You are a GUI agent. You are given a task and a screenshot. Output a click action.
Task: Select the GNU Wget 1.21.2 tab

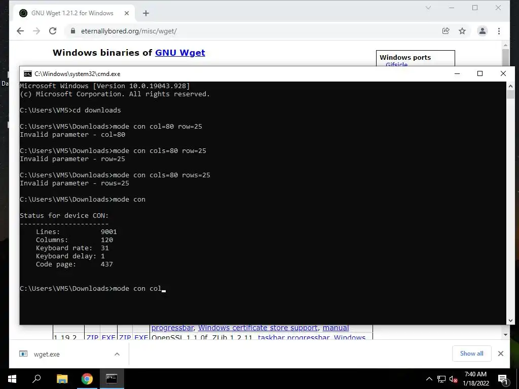tap(72, 13)
